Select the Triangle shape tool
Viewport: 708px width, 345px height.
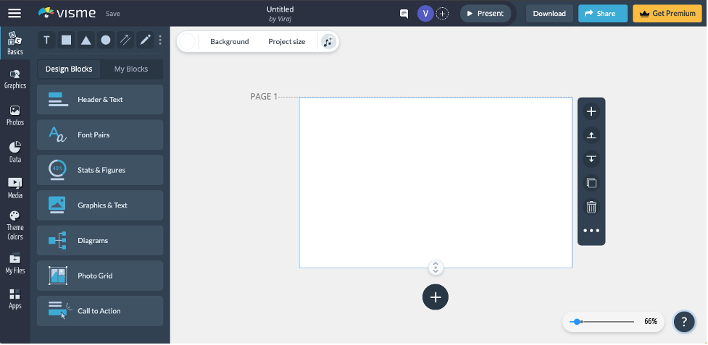86,40
